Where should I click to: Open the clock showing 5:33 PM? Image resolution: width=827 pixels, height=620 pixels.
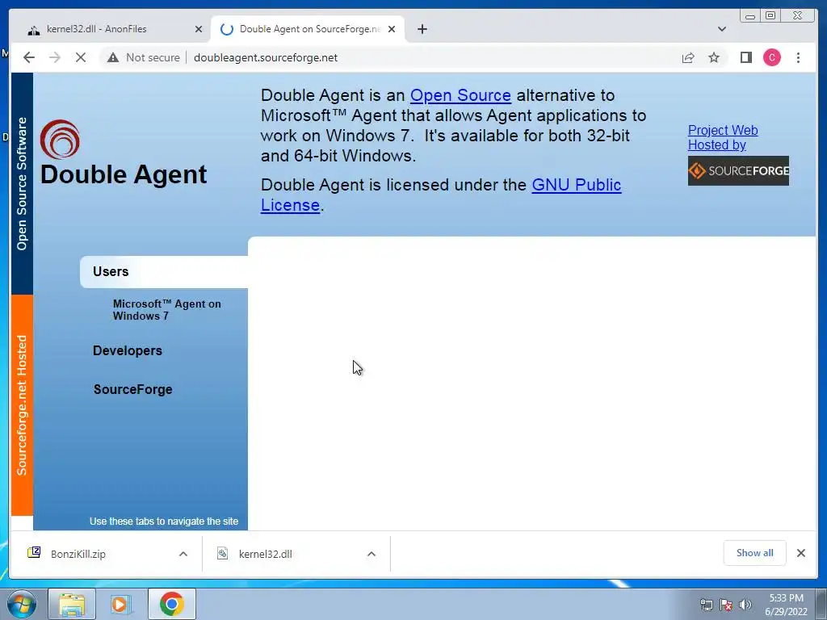(x=786, y=605)
